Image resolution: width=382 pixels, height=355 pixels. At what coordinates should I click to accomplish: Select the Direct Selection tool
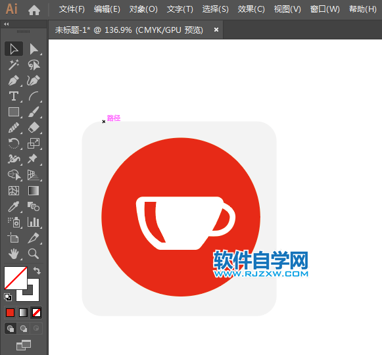[34, 49]
